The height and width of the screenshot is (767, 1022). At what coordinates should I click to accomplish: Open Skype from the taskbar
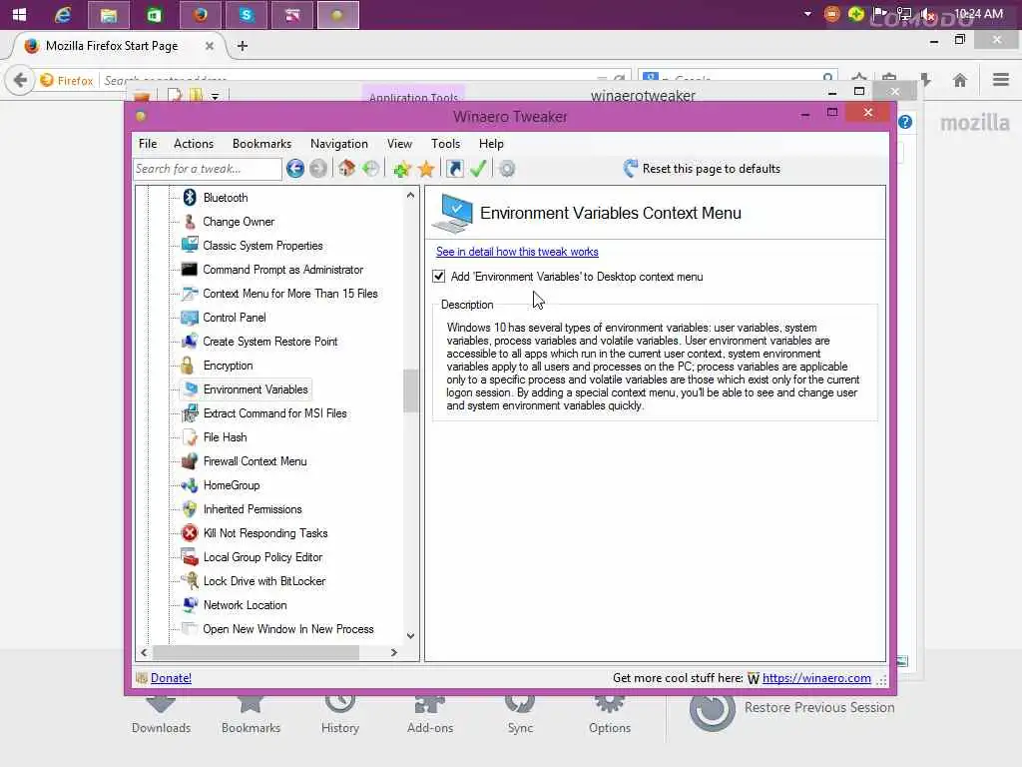click(247, 14)
